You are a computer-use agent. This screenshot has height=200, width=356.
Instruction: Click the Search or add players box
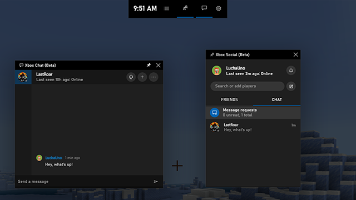click(x=247, y=86)
